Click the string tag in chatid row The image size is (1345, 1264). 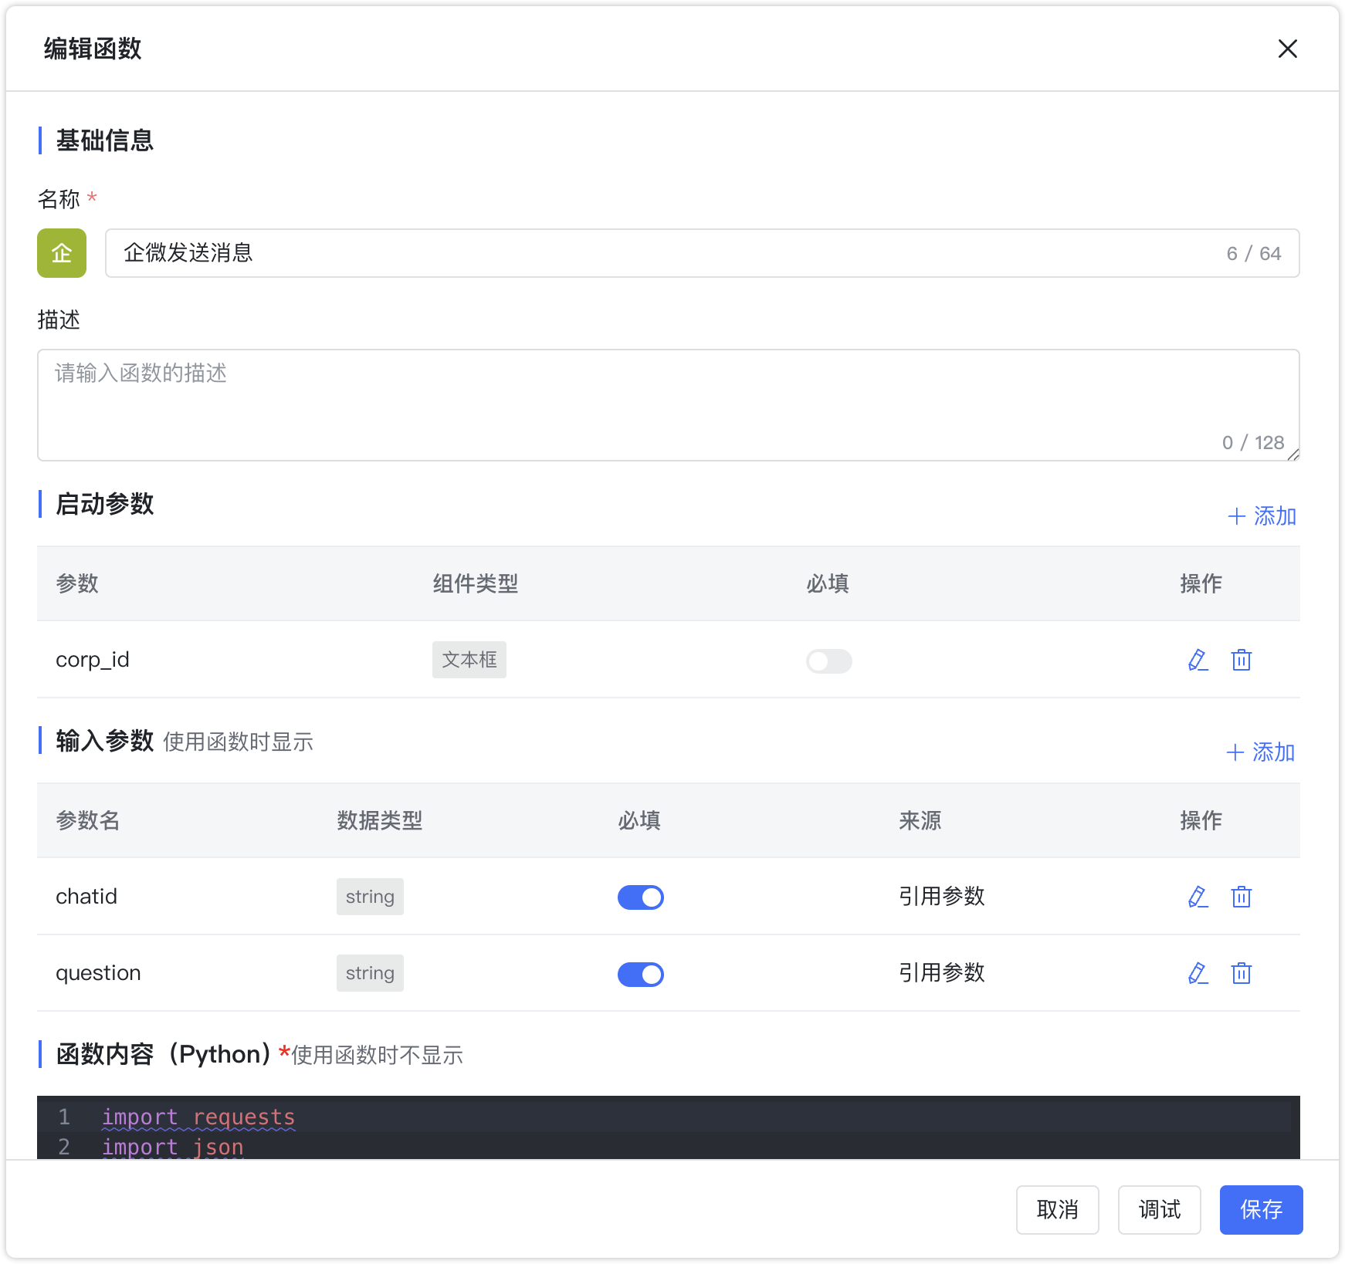coord(370,897)
